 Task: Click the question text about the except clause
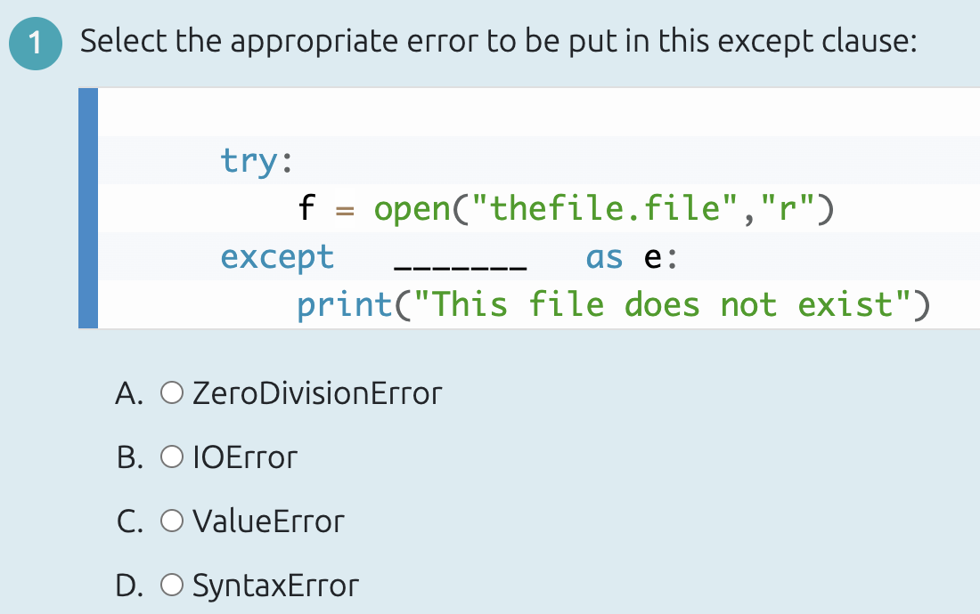pos(494,40)
